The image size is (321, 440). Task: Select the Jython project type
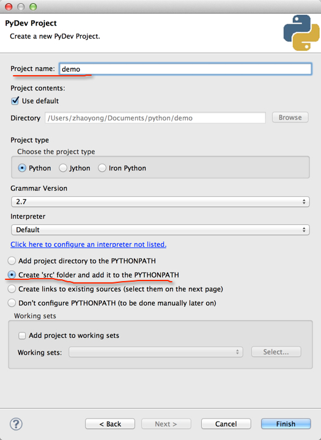pos(63,168)
